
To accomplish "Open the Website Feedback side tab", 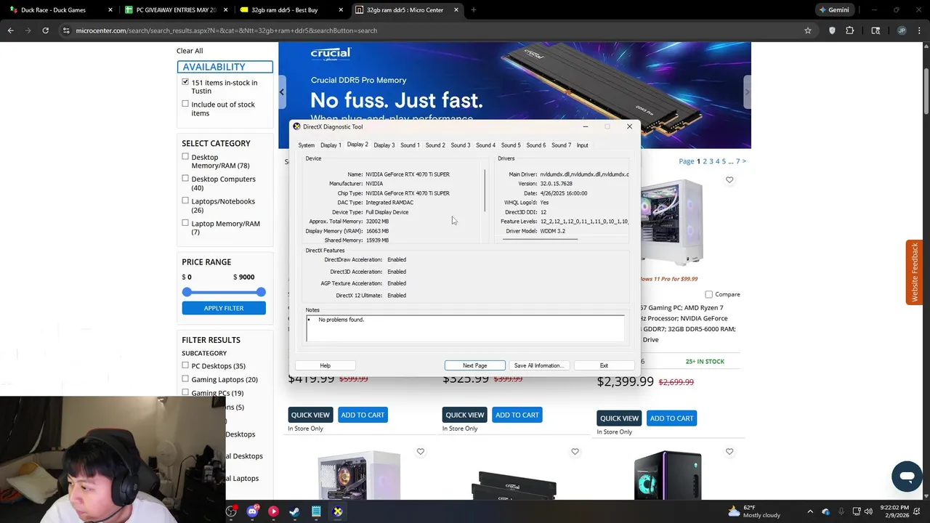I will point(915,272).
